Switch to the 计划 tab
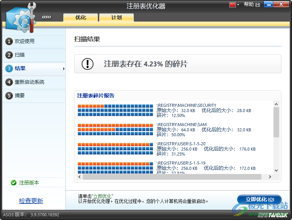292x220 pixels. click(x=116, y=17)
